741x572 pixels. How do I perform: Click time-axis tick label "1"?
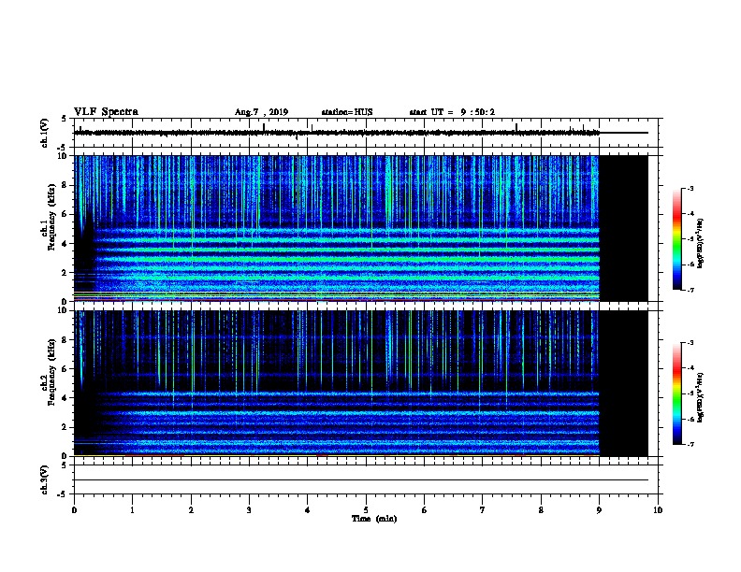(132, 509)
